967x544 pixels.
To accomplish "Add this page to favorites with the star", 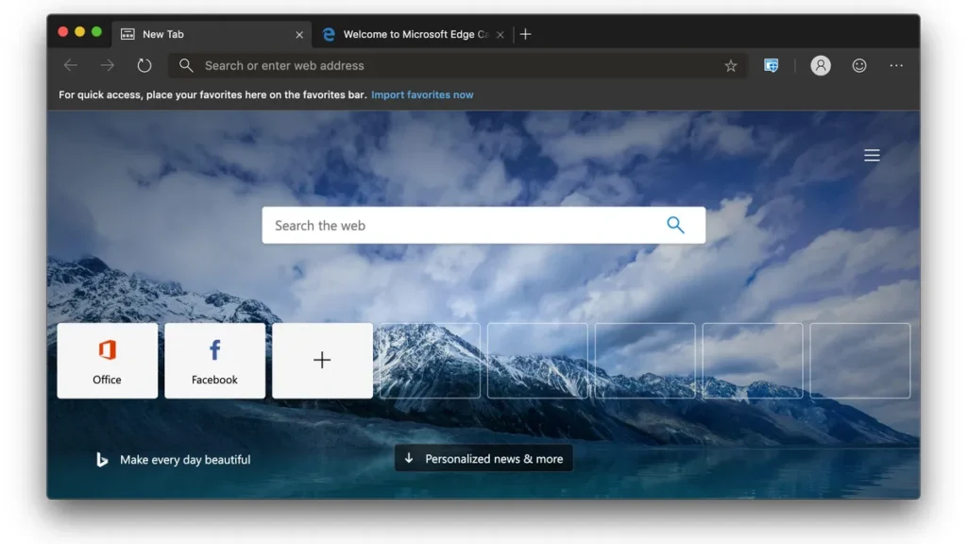I will 731,65.
